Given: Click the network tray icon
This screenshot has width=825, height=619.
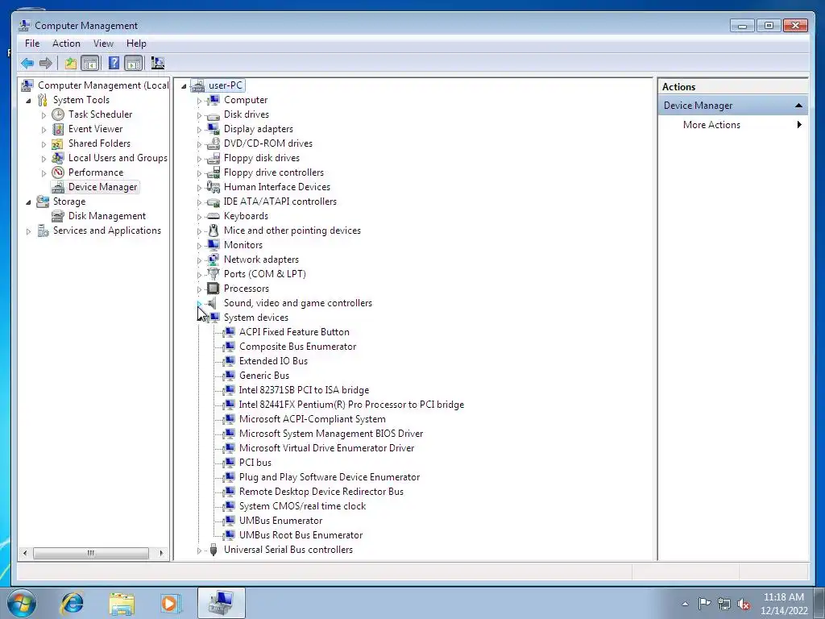Looking at the screenshot, I should [x=724, y=604].
